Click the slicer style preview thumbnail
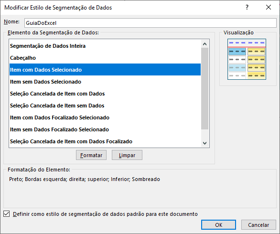This screenshot has height=234, width=280. [247, 59]
